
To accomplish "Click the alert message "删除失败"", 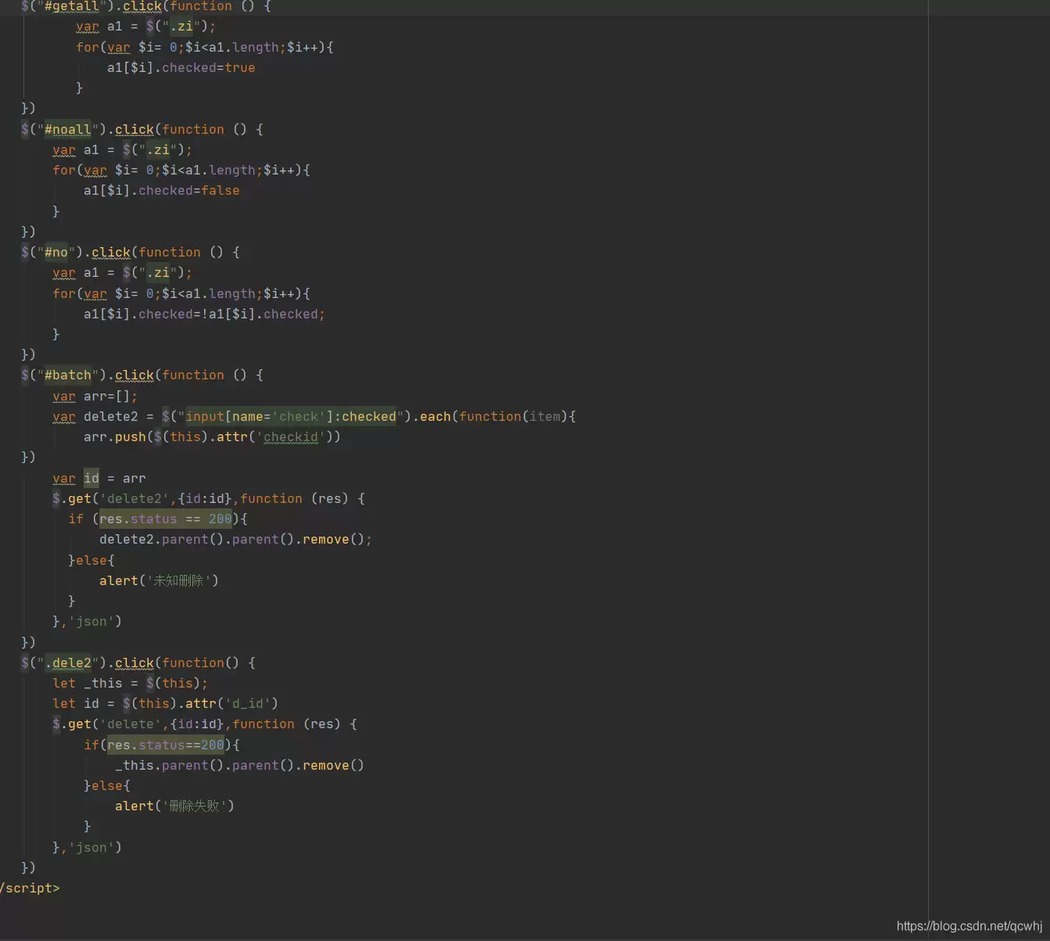I will pyautogui.click(x=195, y=806).
